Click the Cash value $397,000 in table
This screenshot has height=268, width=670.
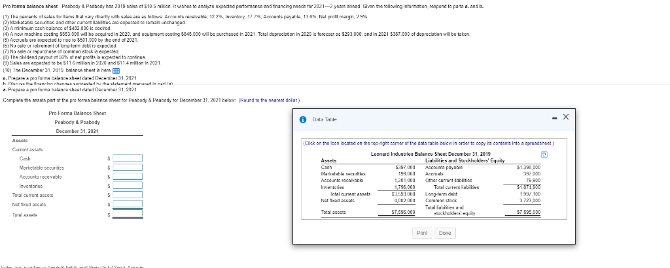[406, 167]
